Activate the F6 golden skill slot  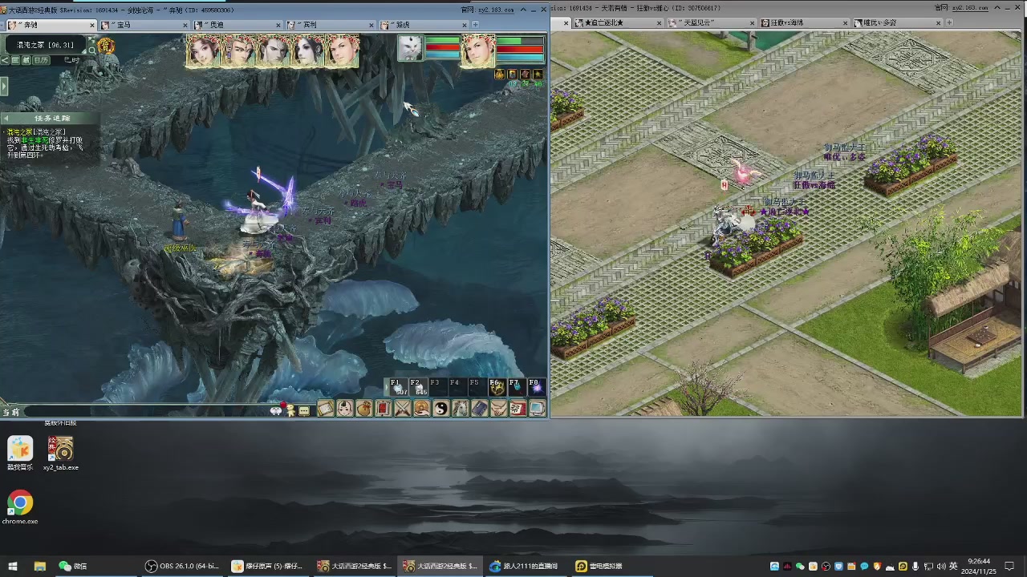point(497,387)
